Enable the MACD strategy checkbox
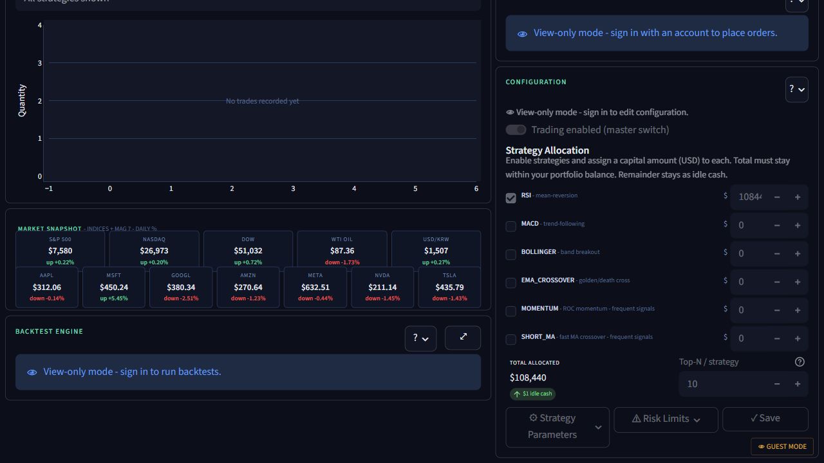 pyautogui.click(x=511, y=226)
